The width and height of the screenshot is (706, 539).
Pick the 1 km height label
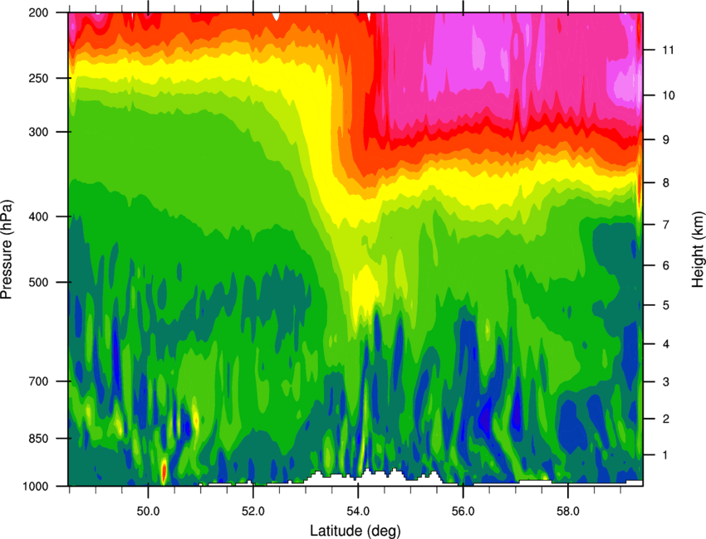666,455
